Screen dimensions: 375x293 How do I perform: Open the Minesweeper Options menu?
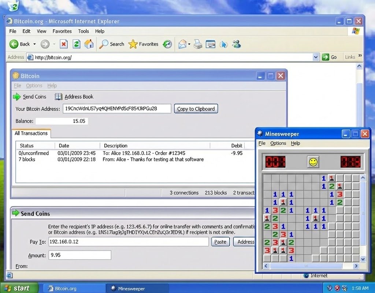coord(278,143)
